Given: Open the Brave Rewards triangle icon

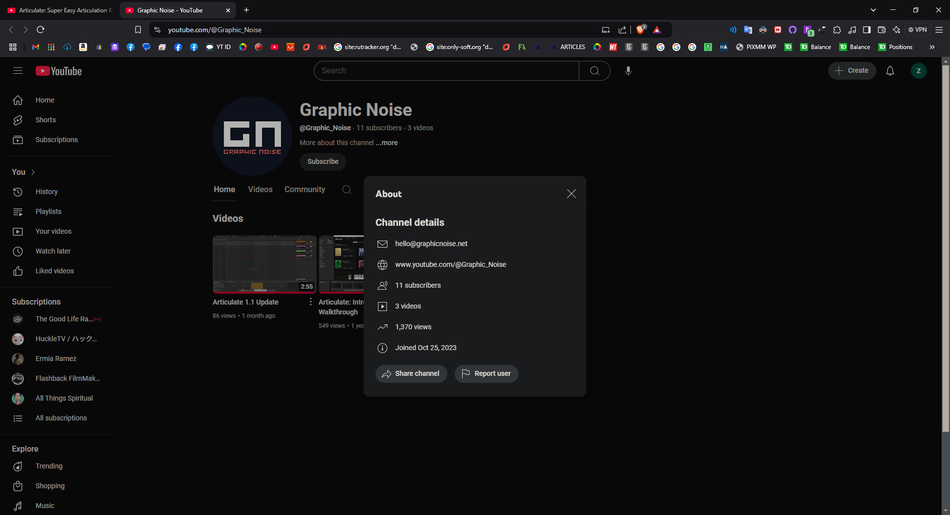Looking at the screenshot, I should [x=657, y=30].
